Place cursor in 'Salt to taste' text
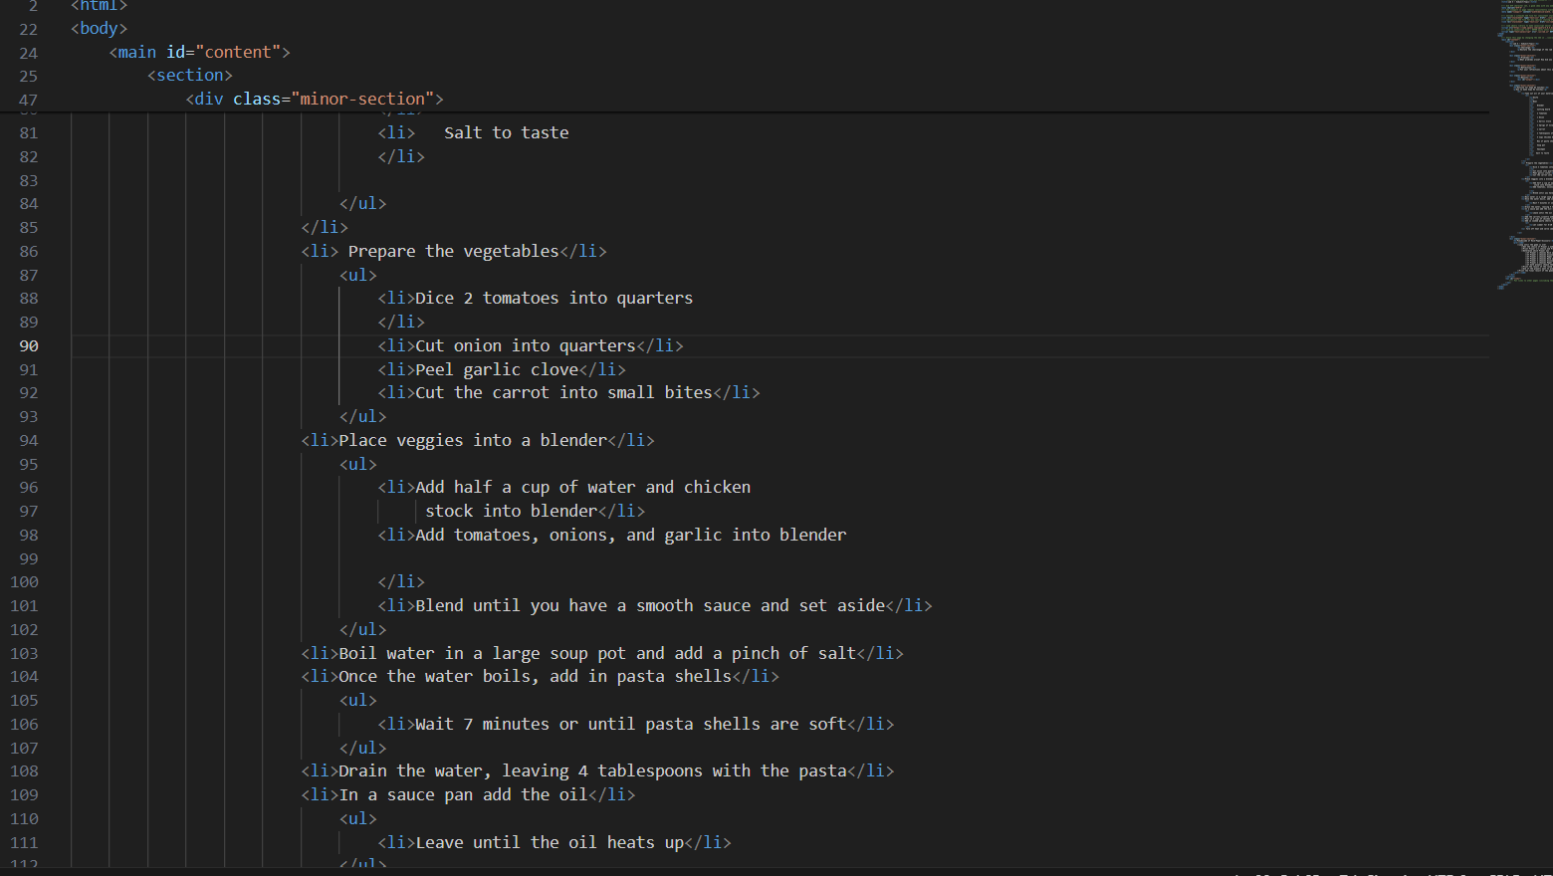 [507, 132]
